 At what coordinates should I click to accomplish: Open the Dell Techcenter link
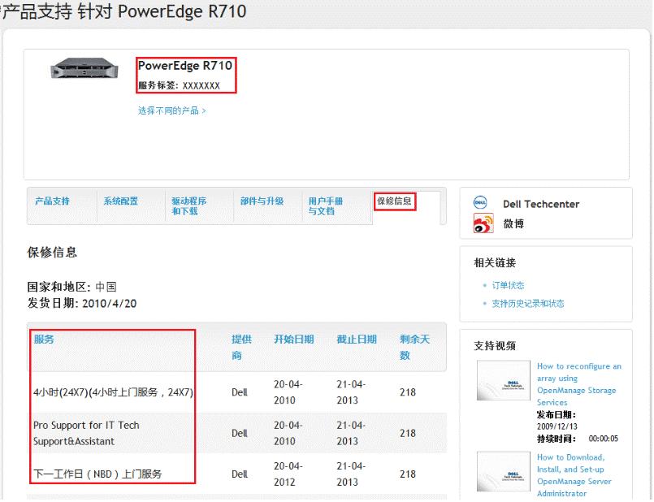pos(541,204)
